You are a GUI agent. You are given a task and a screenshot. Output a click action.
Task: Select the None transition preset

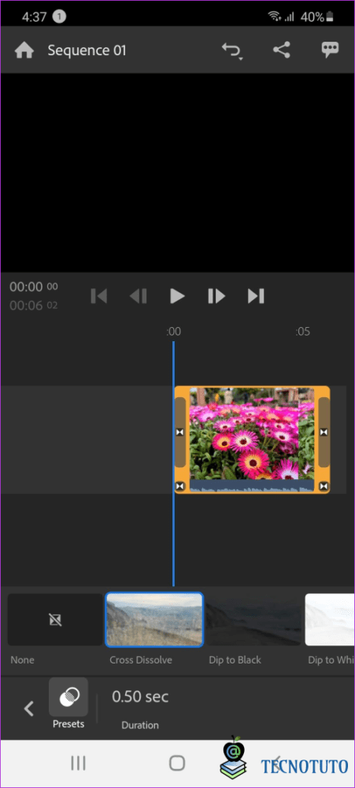55,619
